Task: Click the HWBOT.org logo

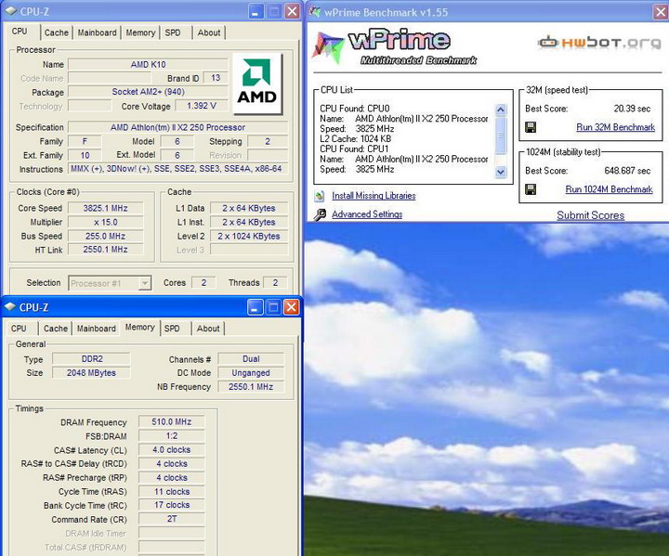Action: [x=599, y=43]
